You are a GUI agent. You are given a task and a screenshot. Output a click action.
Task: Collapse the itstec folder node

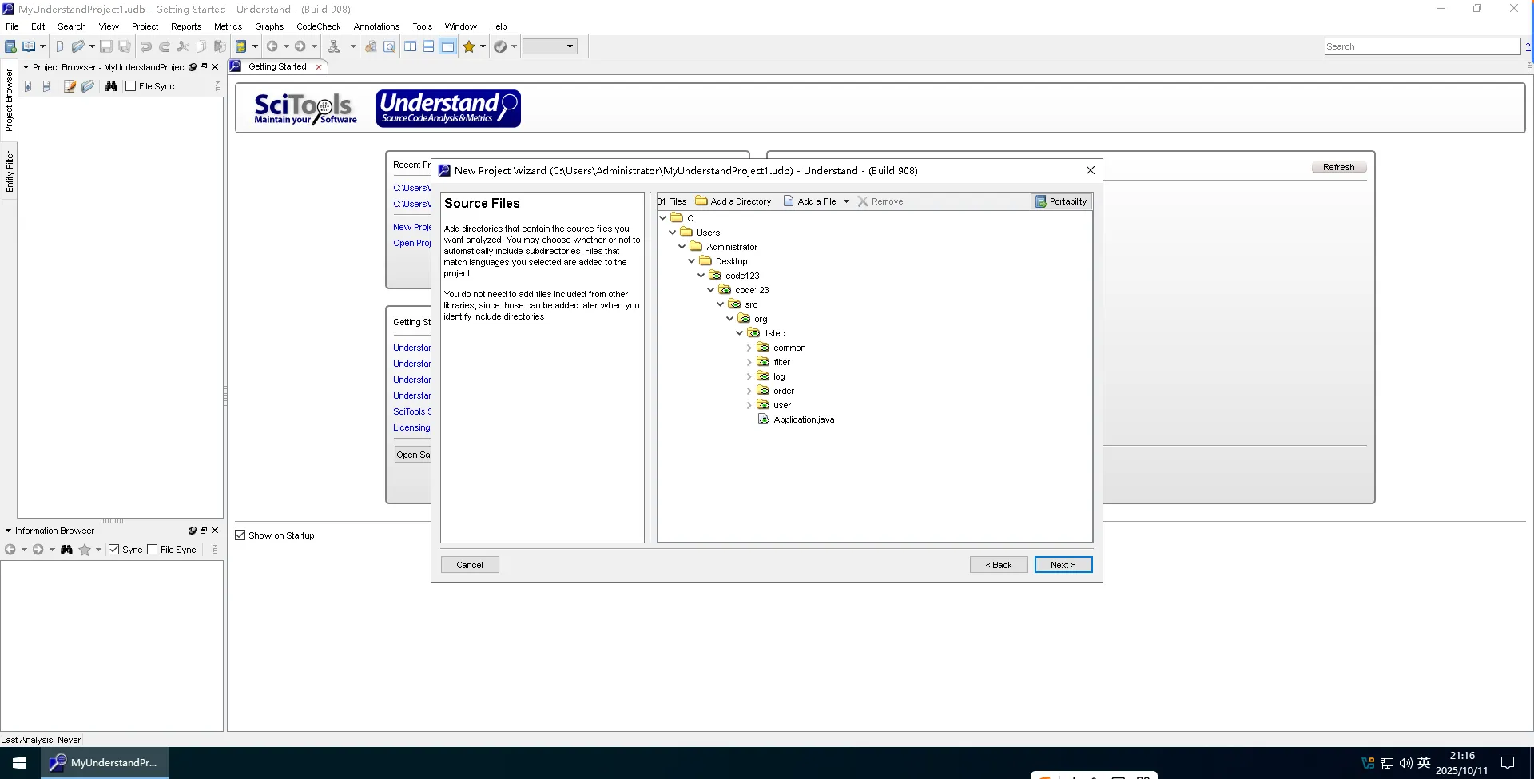coord(739,333)
